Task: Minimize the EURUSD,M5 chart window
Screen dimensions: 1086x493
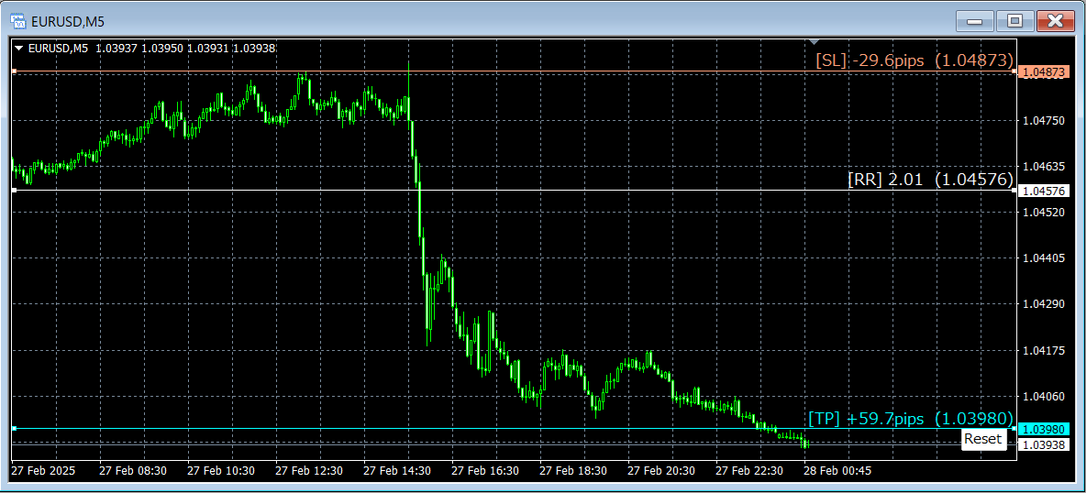Action: pos(974,21)
